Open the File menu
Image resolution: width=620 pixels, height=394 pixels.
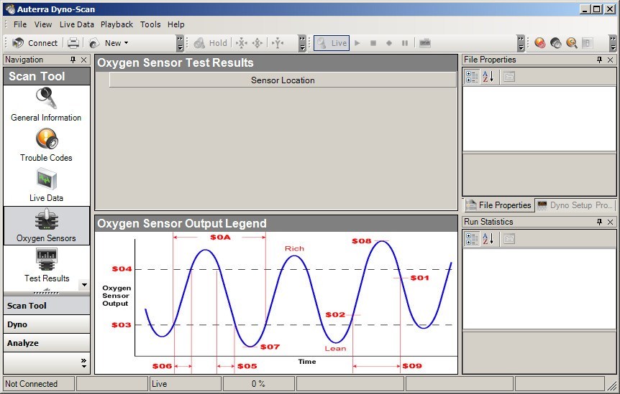pos(20,24)
